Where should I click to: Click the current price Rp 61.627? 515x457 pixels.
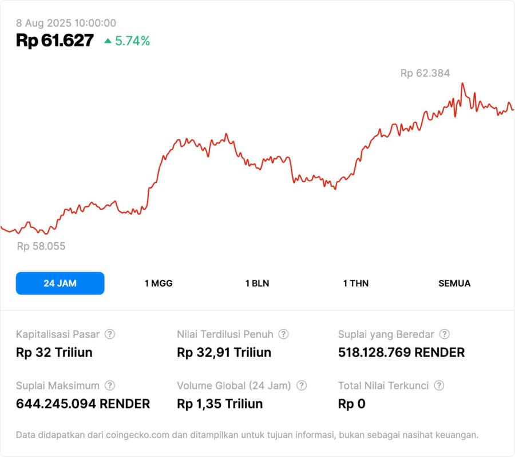pyautogui.click(x=55, y=41)
